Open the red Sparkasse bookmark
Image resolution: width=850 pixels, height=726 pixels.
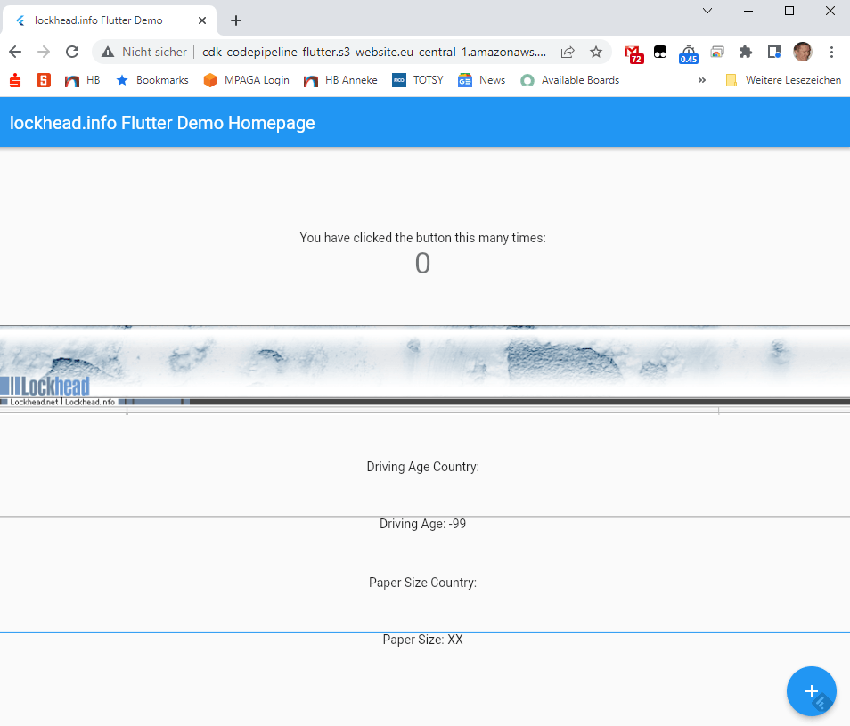[15, 80]
